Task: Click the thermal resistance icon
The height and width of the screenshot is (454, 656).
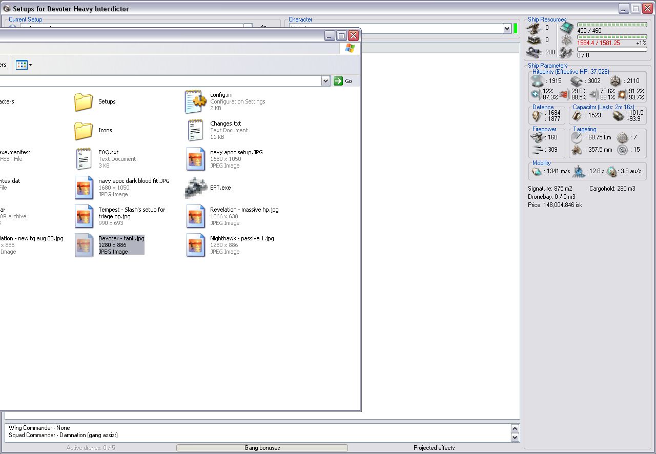Action: (x=564, y=94)
